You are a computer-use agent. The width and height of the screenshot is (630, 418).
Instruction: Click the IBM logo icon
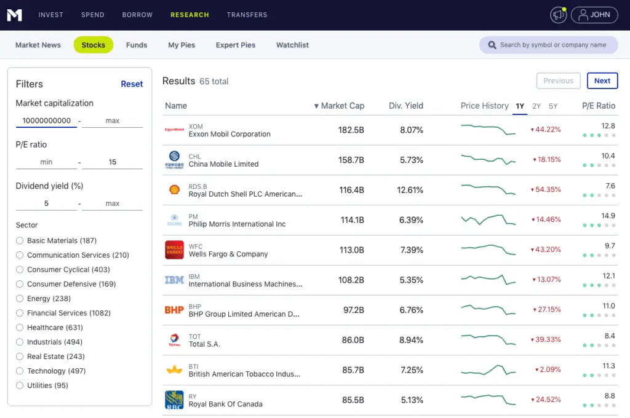pos(174,280)
